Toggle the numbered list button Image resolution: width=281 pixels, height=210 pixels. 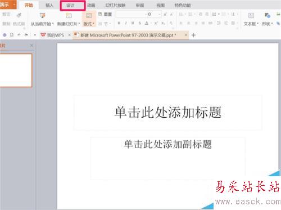[191, 14]
